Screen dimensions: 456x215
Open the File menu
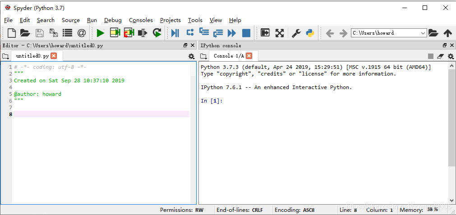tap(8, 20)
